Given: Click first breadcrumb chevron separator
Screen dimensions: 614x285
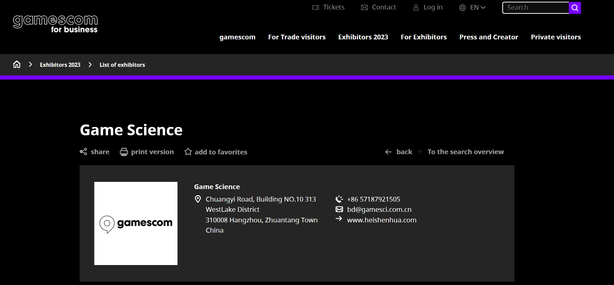Looking at the screenshot, I should click(31, 65).
